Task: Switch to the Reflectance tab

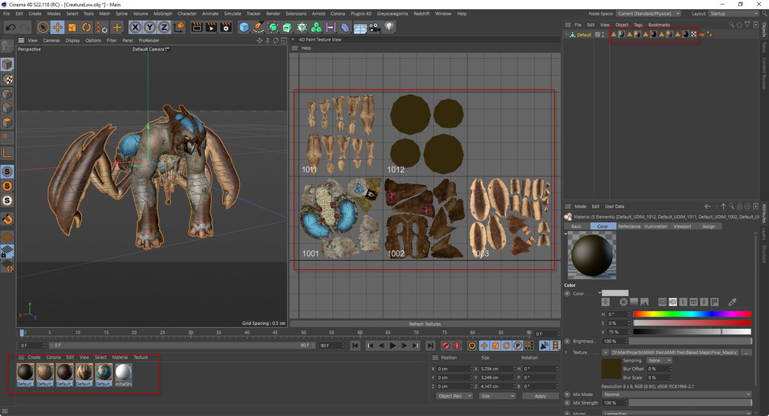Action: pyautogui.click(x=629, y=226)
